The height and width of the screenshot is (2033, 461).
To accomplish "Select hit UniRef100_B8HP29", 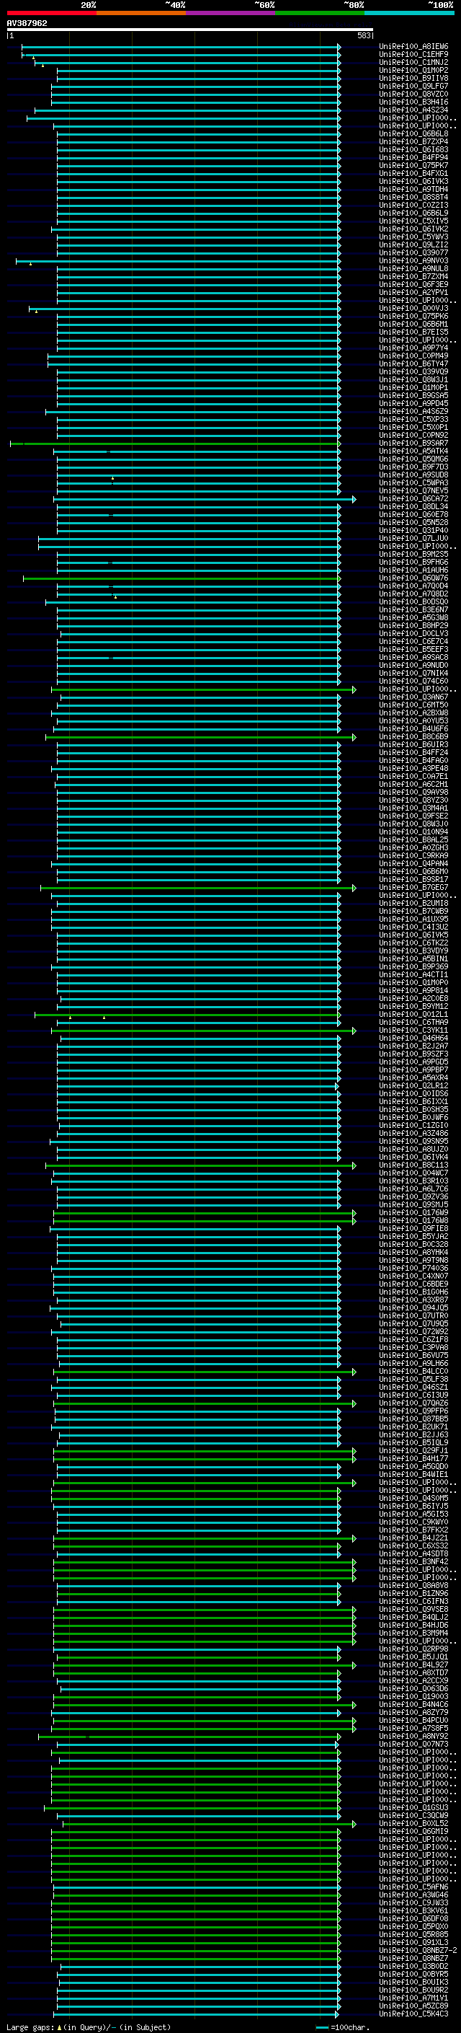I will point(413,626).
